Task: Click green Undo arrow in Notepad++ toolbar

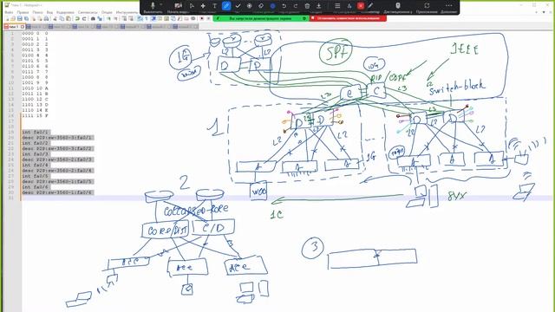Action: click(x=77, y=18)
